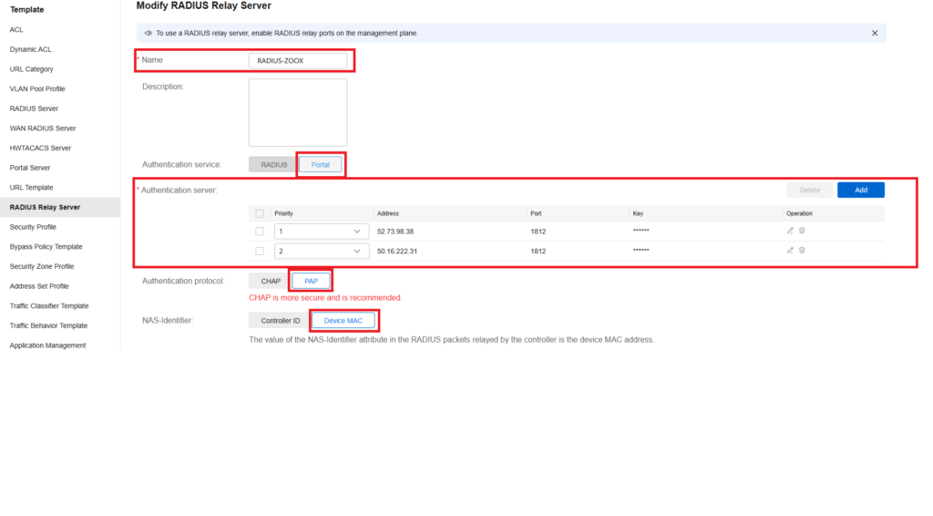Click the Delete servers button
The image size is (933, 516).
(809, 190)
